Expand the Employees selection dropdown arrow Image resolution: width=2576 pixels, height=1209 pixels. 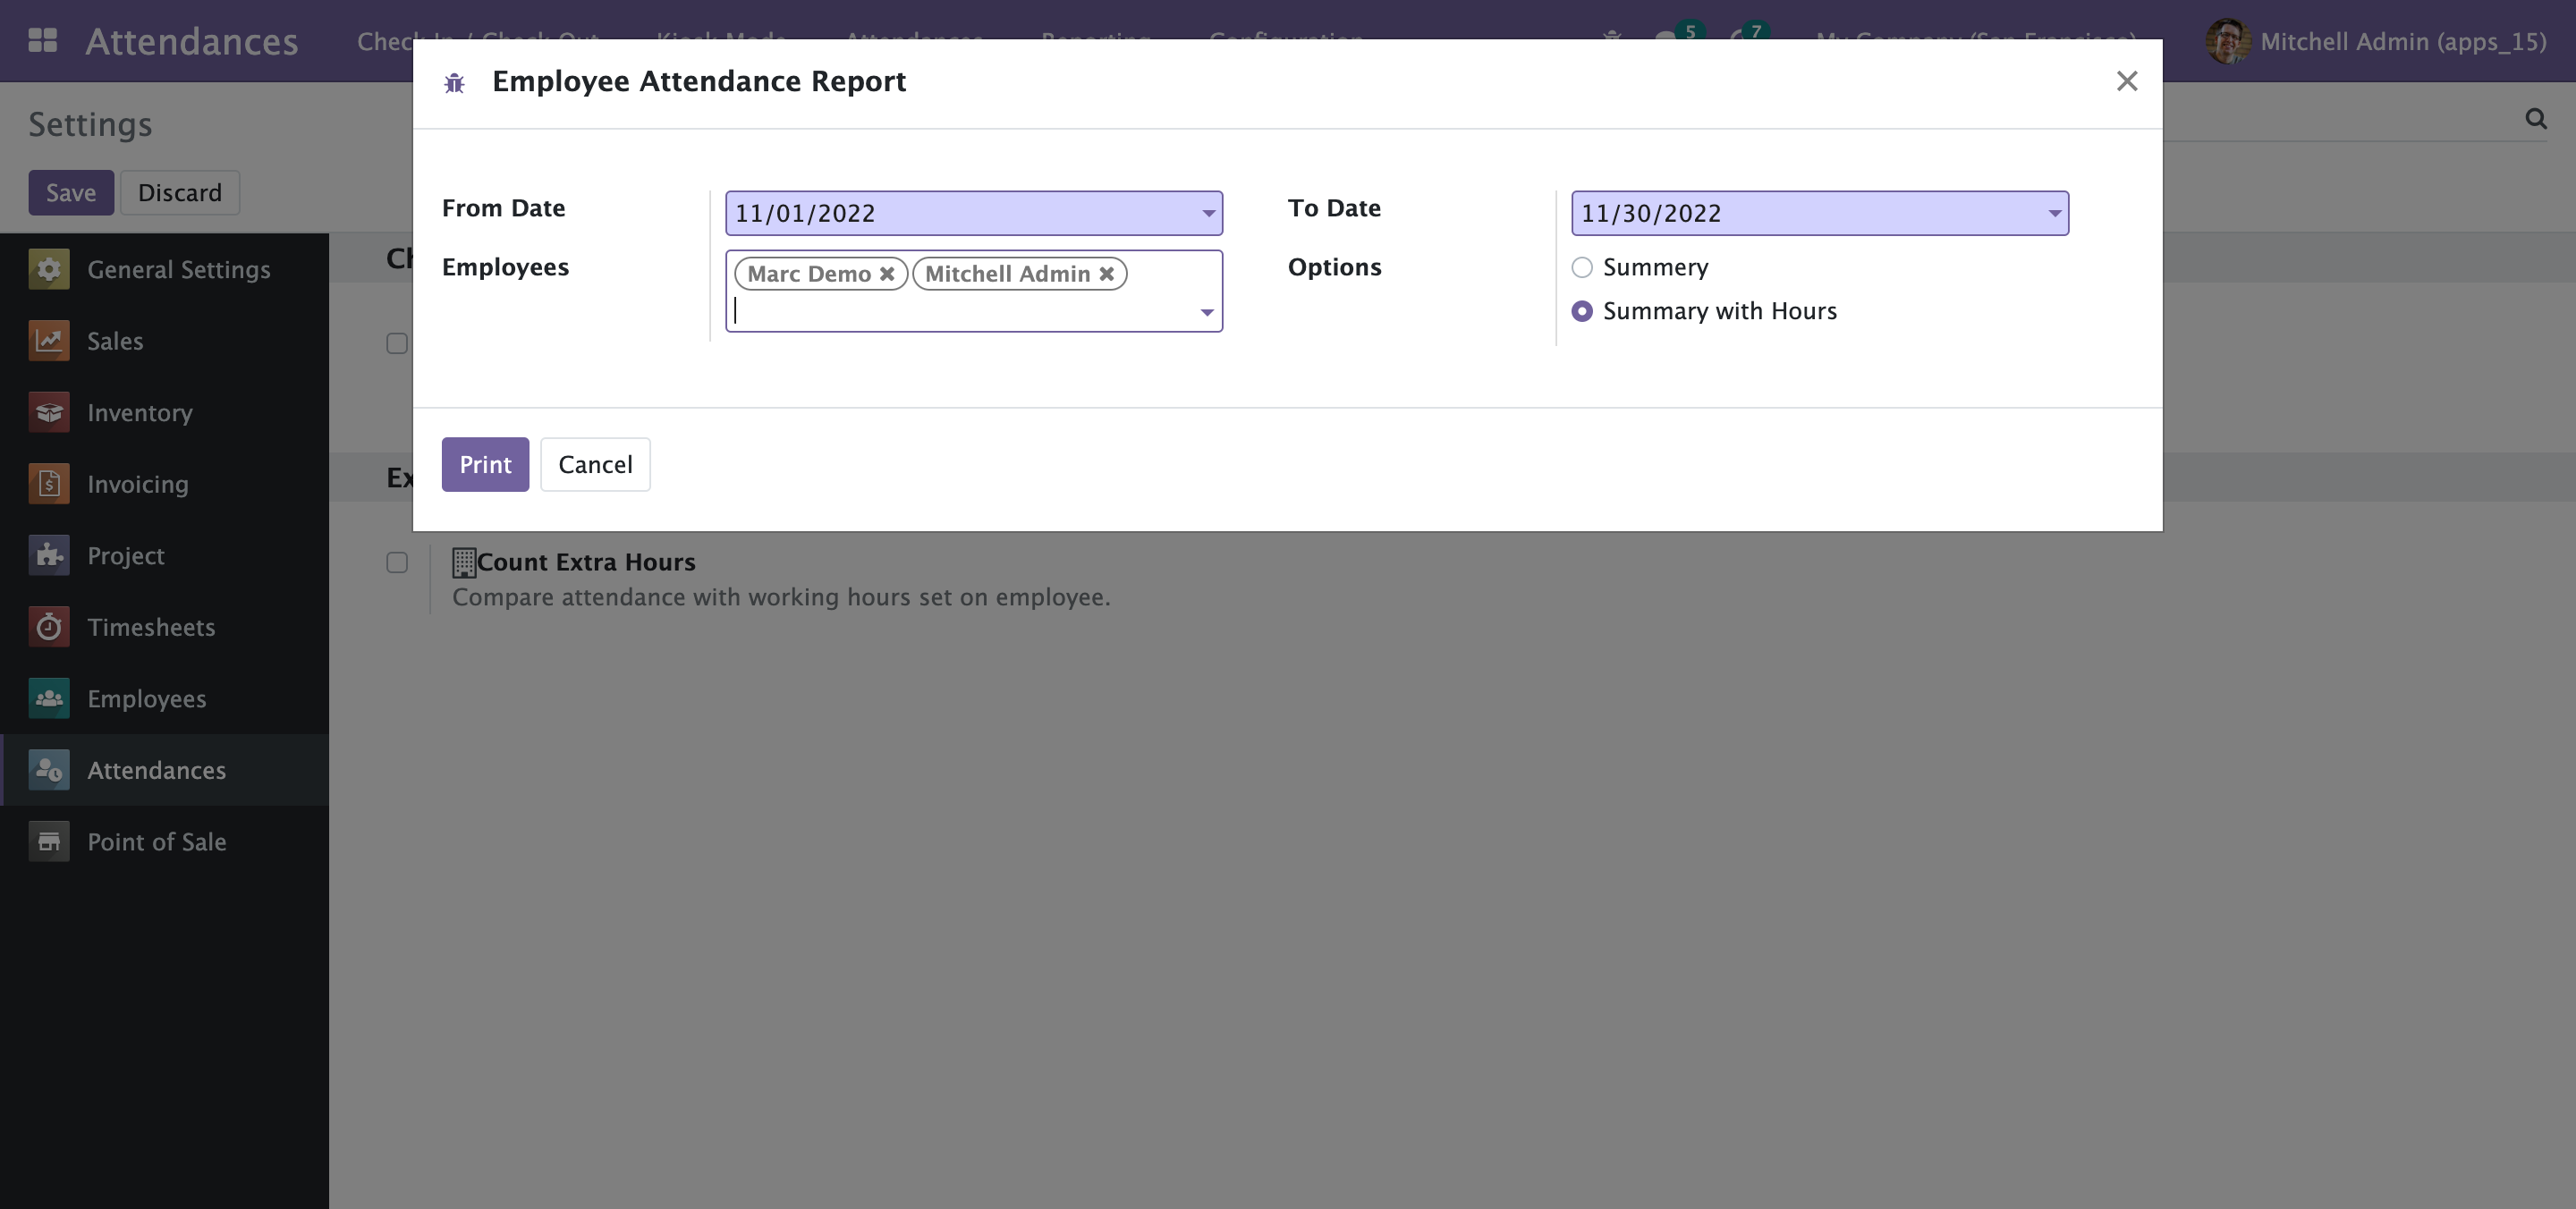[1207, 313]
